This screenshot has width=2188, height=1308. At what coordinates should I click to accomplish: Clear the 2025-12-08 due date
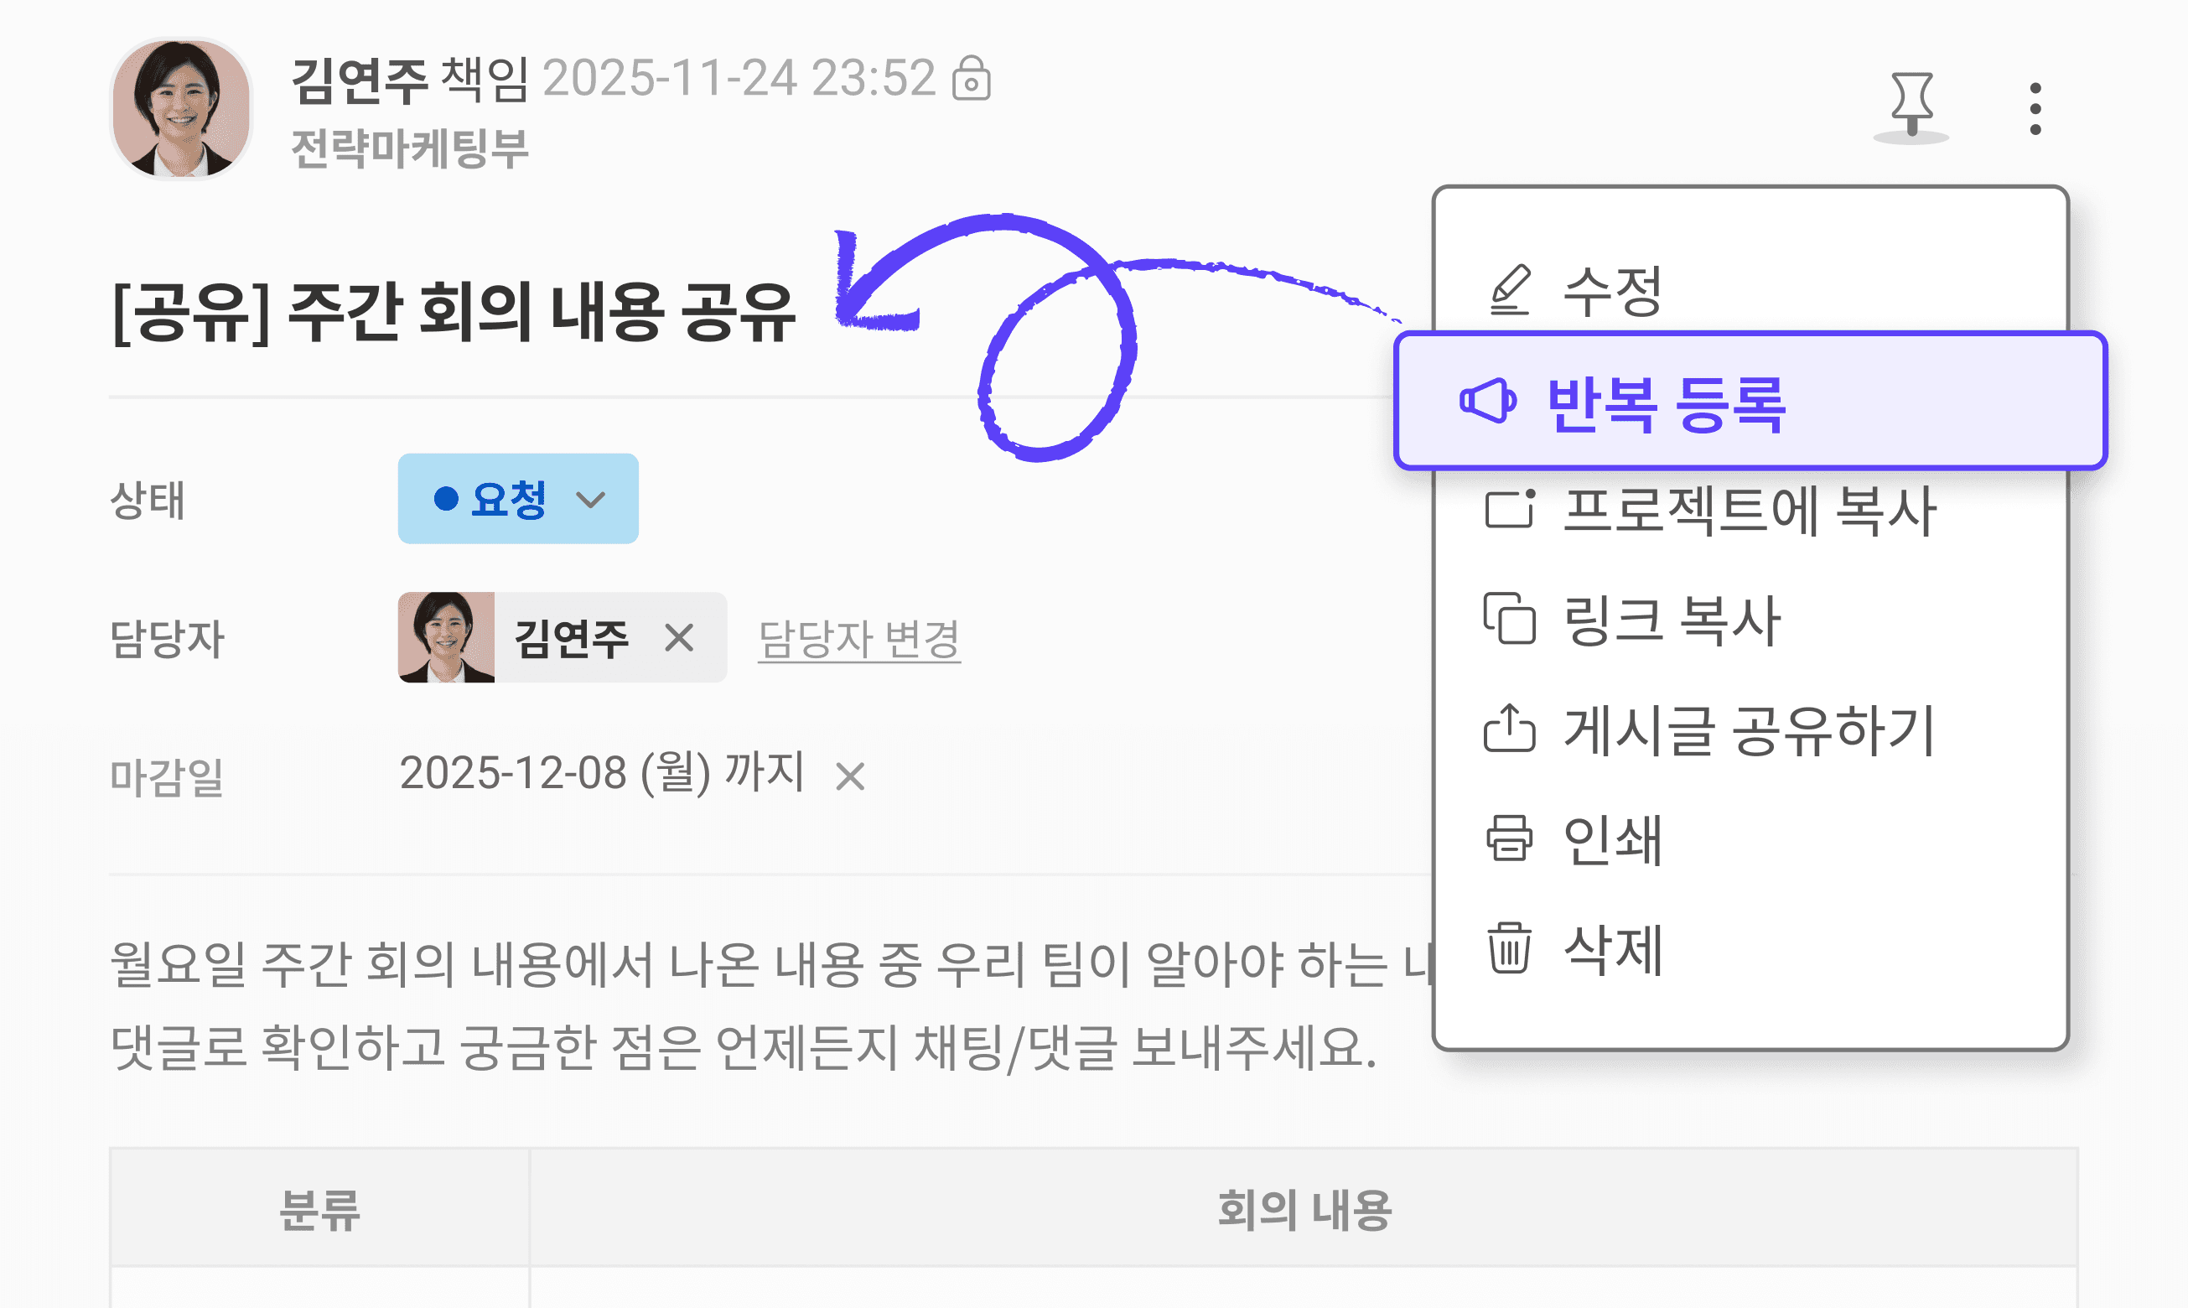coord(850,776)
